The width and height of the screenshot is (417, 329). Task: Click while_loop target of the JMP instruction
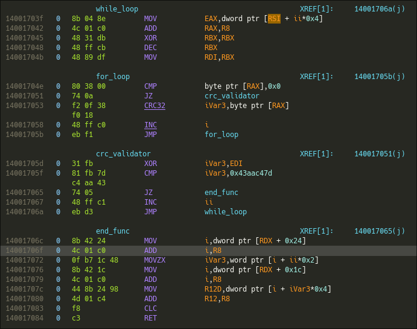click(226, 212)
